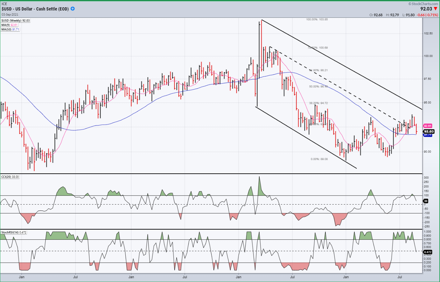Viewport: 440px width, 282px height.
Task: Select the 'MA(50) 91.71' legend entry
Action: [10, 30]
